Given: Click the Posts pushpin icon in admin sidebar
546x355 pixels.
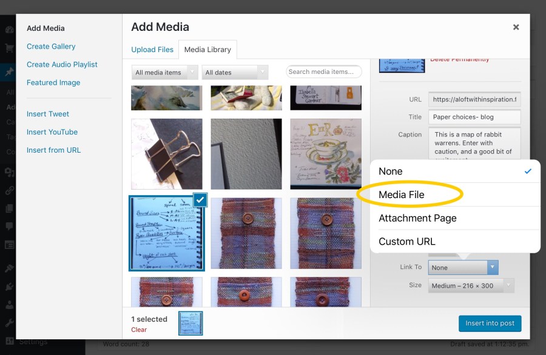Looking at the screenshot, I should click(x=8, y=72).
